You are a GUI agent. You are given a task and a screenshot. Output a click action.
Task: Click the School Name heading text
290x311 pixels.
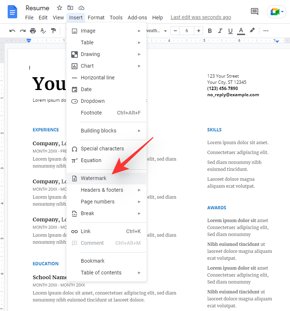[x=49, y=277]
